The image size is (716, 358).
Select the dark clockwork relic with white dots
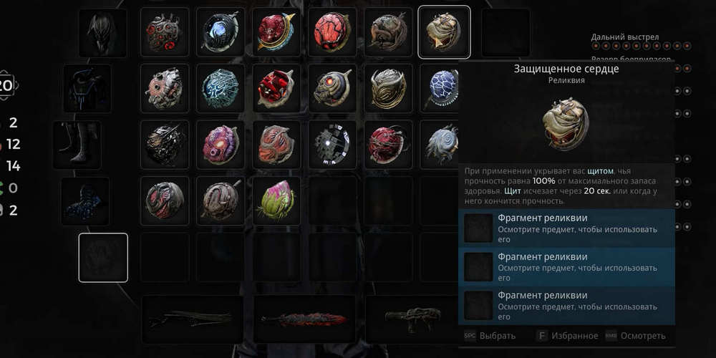(x=332, y=145)
